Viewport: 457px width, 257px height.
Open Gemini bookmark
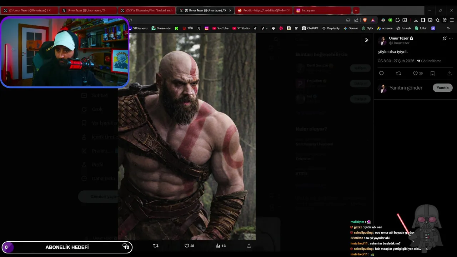tap(351, 28)
